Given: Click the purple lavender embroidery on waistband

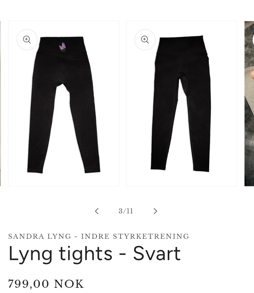Looking at the screenshot, I should pos(62,47).
